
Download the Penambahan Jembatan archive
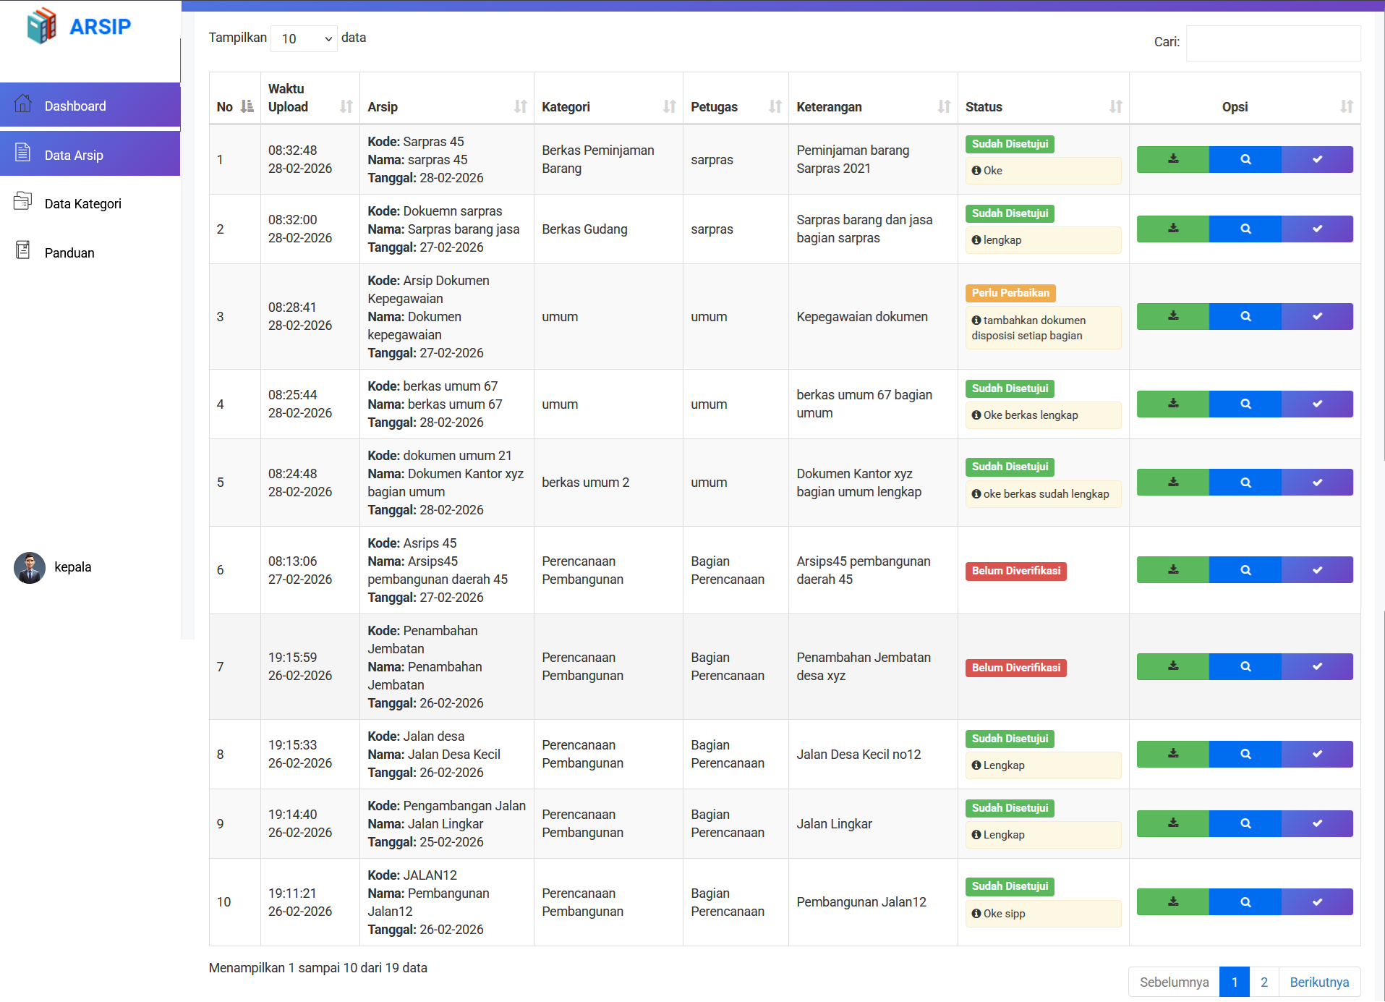[1173, 666]
